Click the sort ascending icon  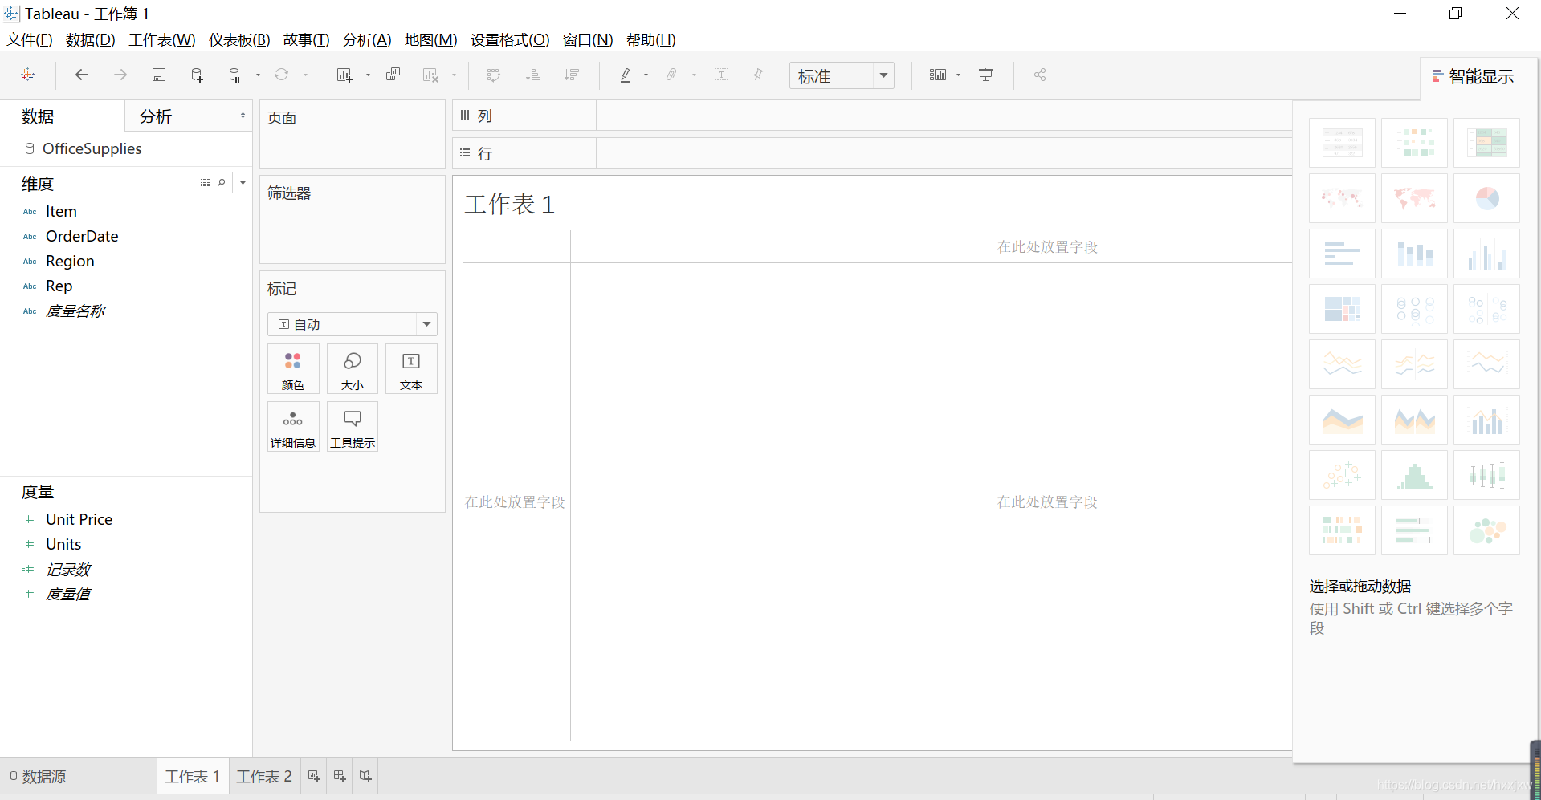532,75
